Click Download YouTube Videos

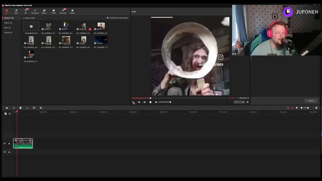117,18
